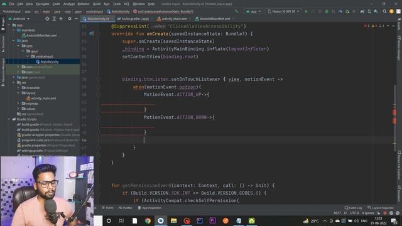402x226 pixels.
Task: Open SDK Manager toolbar icon
Action: [376, 11]
